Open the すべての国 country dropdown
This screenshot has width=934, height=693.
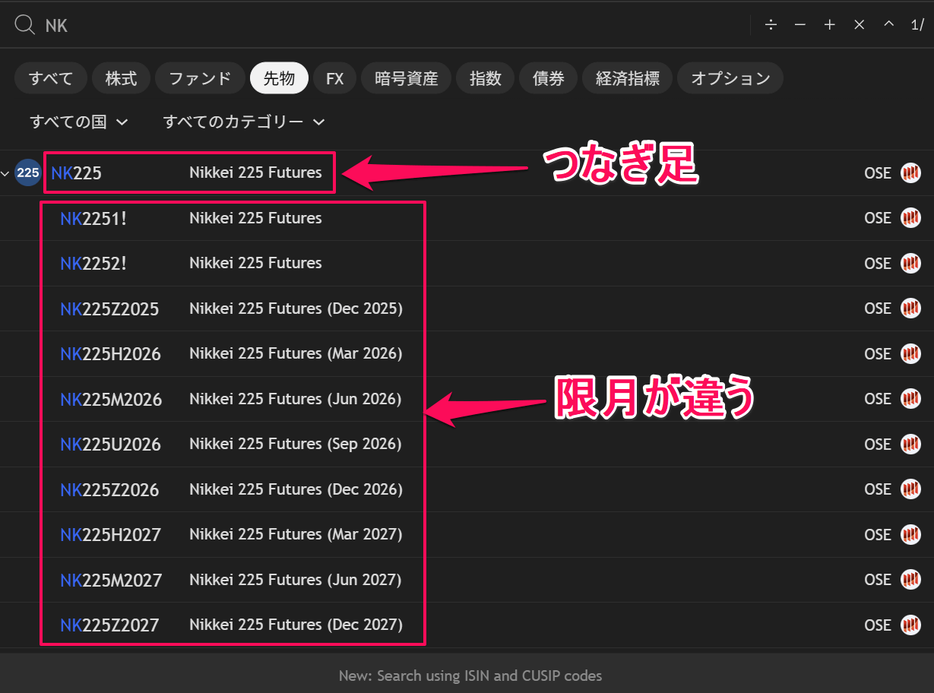point(78,122)
